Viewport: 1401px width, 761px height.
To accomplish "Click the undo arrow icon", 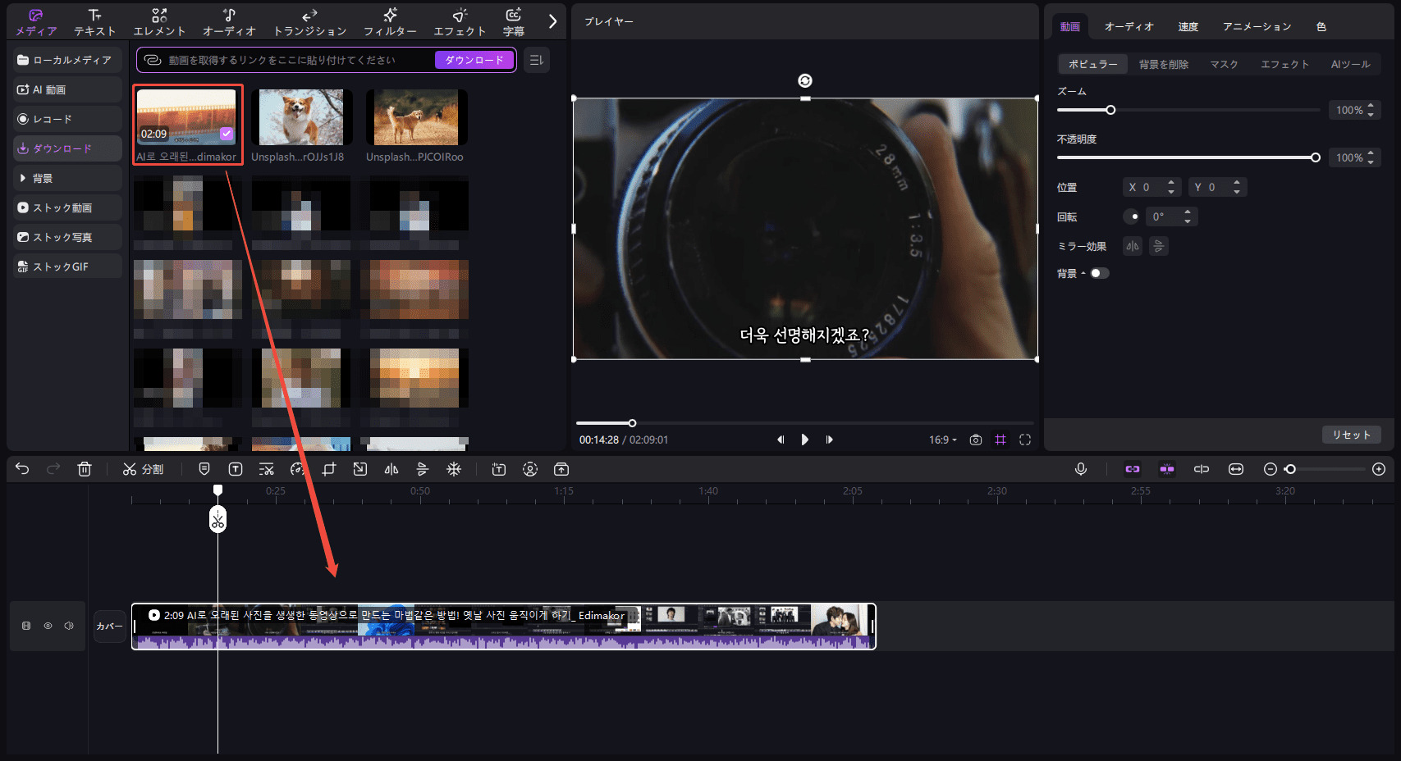I will point(22,469).
